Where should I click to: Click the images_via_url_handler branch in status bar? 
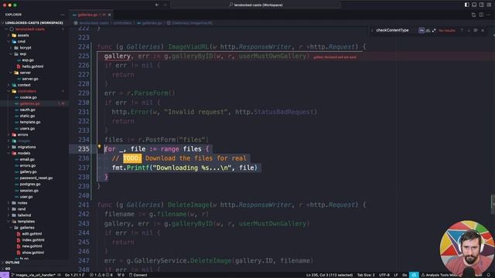[33, 275]
